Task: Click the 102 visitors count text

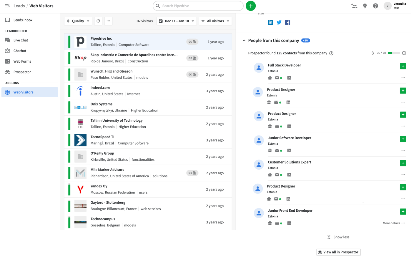Action: [144, 21]
